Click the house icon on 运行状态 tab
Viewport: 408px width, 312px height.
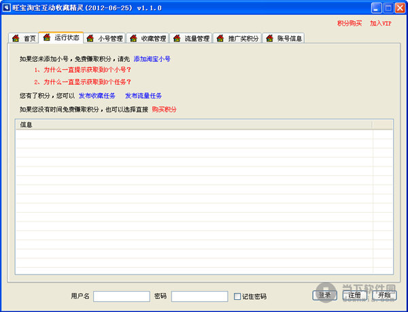[x=47, y=37]
